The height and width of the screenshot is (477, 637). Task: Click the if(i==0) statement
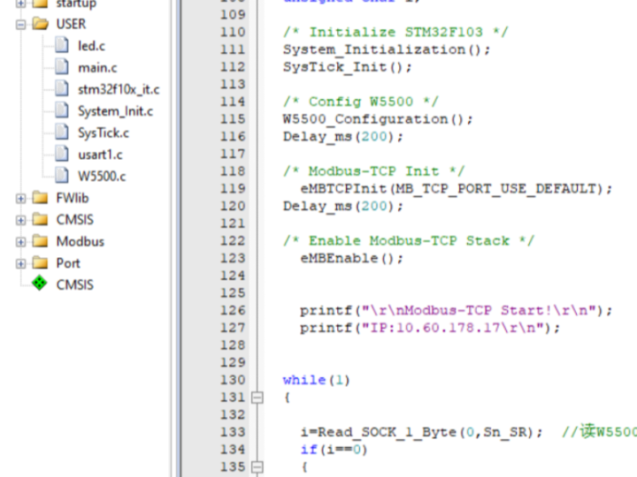coord(334,450)
